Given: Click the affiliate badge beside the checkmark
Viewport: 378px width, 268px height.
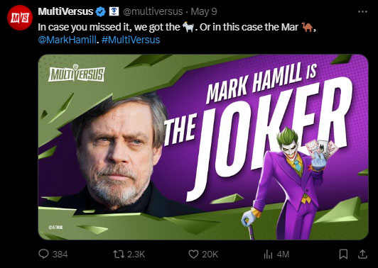Looking at the screenshot, I should point(114,11).
